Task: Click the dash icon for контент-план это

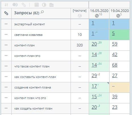Action: pyautogui.click(x=6, y=56)
